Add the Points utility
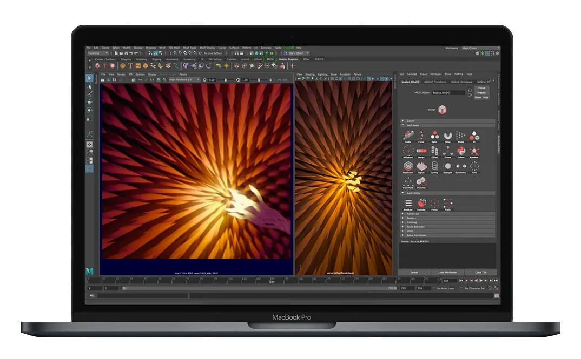Image resolution: width=581 pixels, height=359 pixels. click(434, 204)
